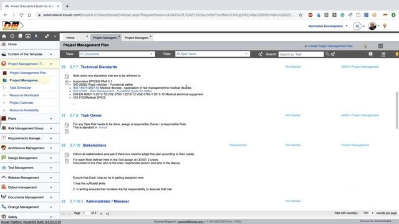The height and width of the screenshot is (224, 399).
Task: Click the document page icon in sidebar toolbar
Action: tap(20, 36)
